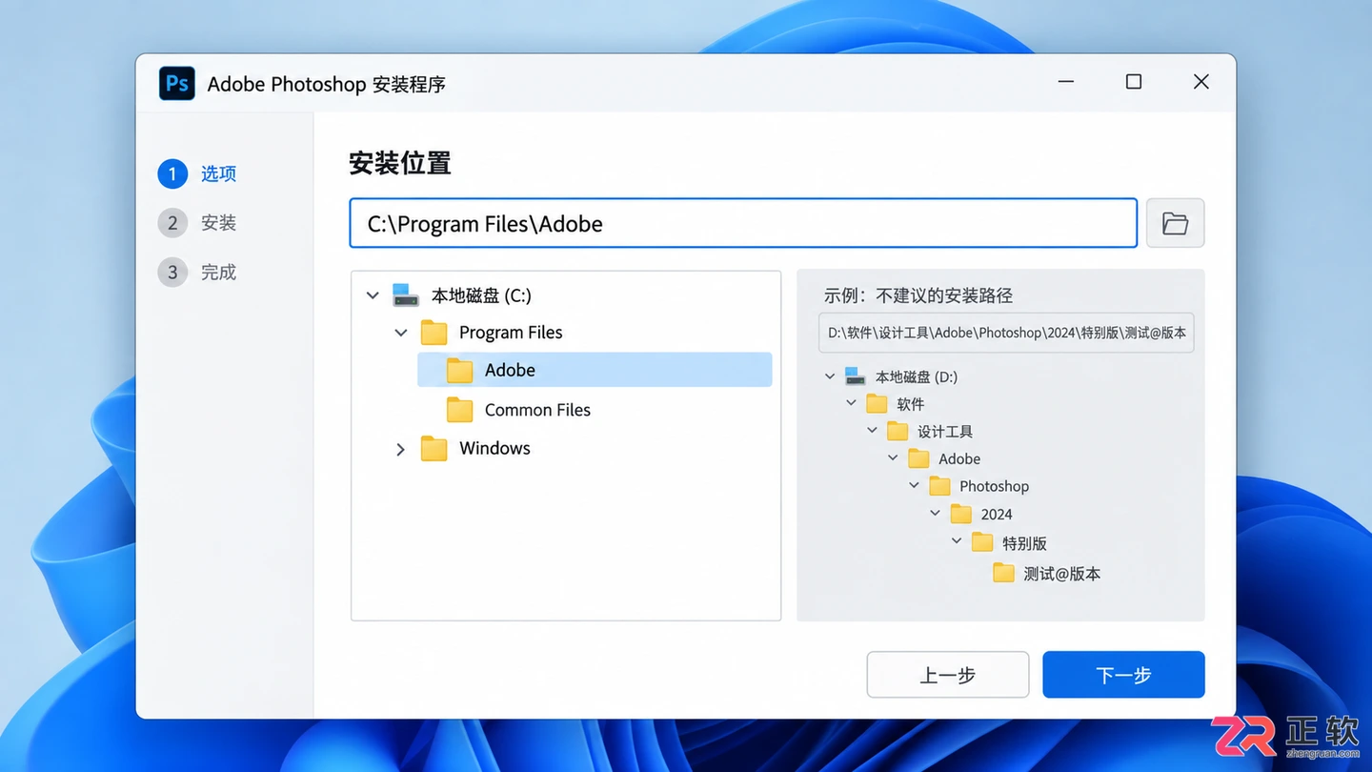Go to step 2 安装
This screenshot has height=772, width=1372.
pos(197,223)
